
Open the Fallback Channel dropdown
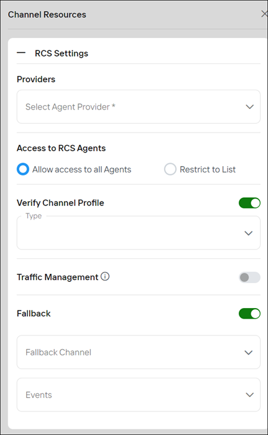click(139, 352)
